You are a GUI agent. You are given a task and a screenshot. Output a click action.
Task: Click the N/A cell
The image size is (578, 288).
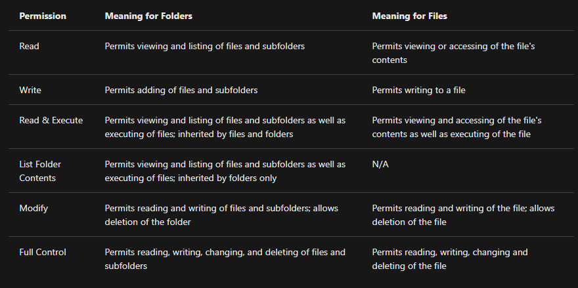coord(380,164)
